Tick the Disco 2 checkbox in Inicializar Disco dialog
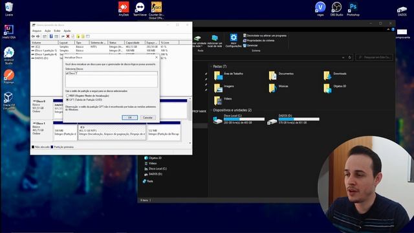 tap(67, 73)
